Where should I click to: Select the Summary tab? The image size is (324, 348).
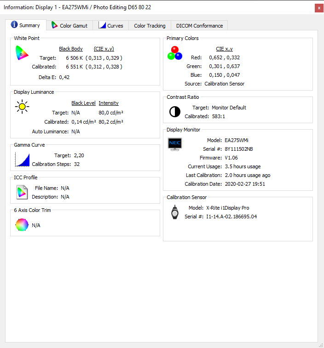click(x=26, y=25)
